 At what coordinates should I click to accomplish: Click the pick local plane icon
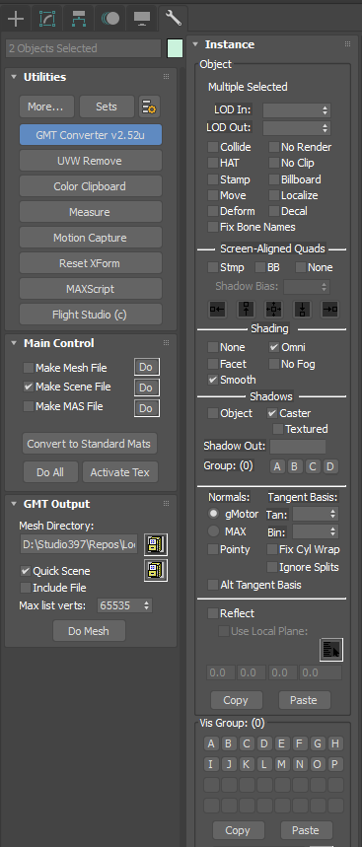331,650
